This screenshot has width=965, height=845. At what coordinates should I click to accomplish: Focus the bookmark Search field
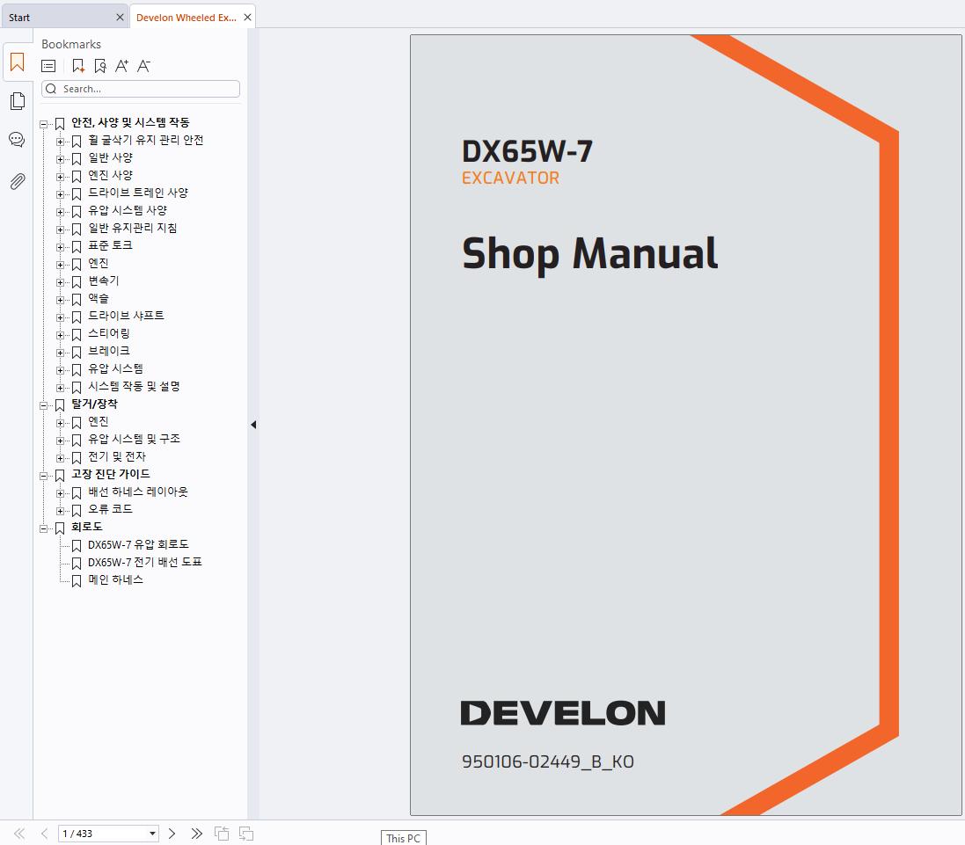pos(141,89)
